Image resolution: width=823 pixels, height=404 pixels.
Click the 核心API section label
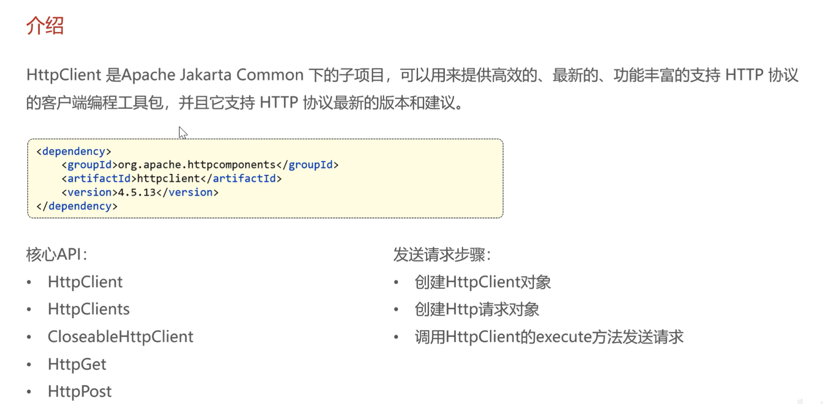(56, 254)
